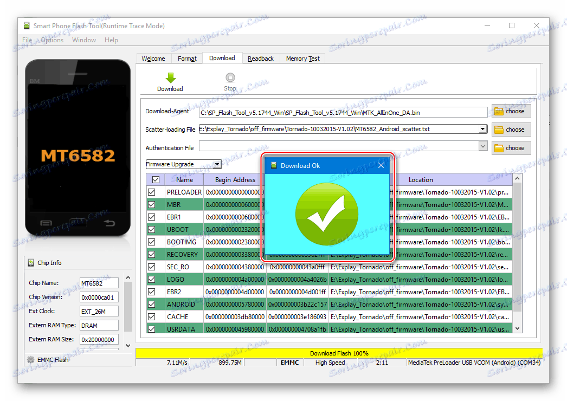567x401 pixels.
Task: Uncheck the MBR partition checkbox
Action: pyautogui.click(x=152, y=205)
